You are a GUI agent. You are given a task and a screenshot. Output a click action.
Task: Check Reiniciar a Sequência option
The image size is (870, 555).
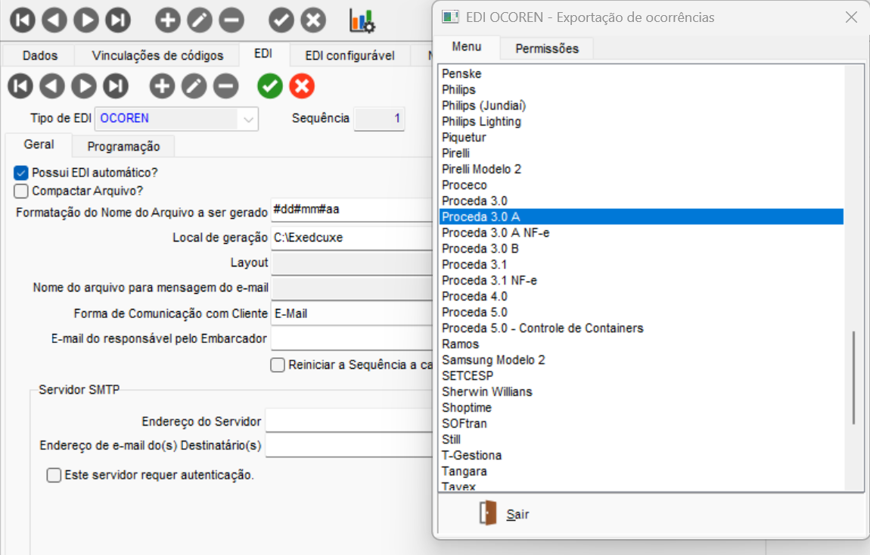(x=278, y=365)
